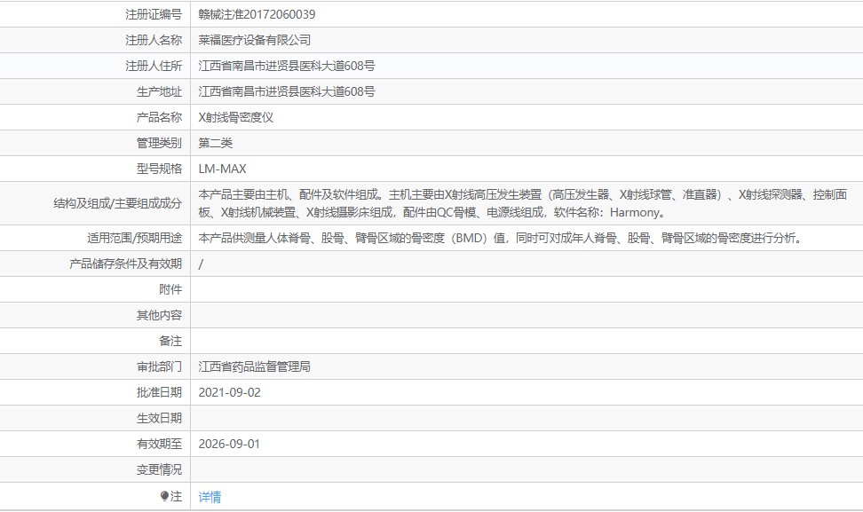Click management category 第二类

point(215,143)
